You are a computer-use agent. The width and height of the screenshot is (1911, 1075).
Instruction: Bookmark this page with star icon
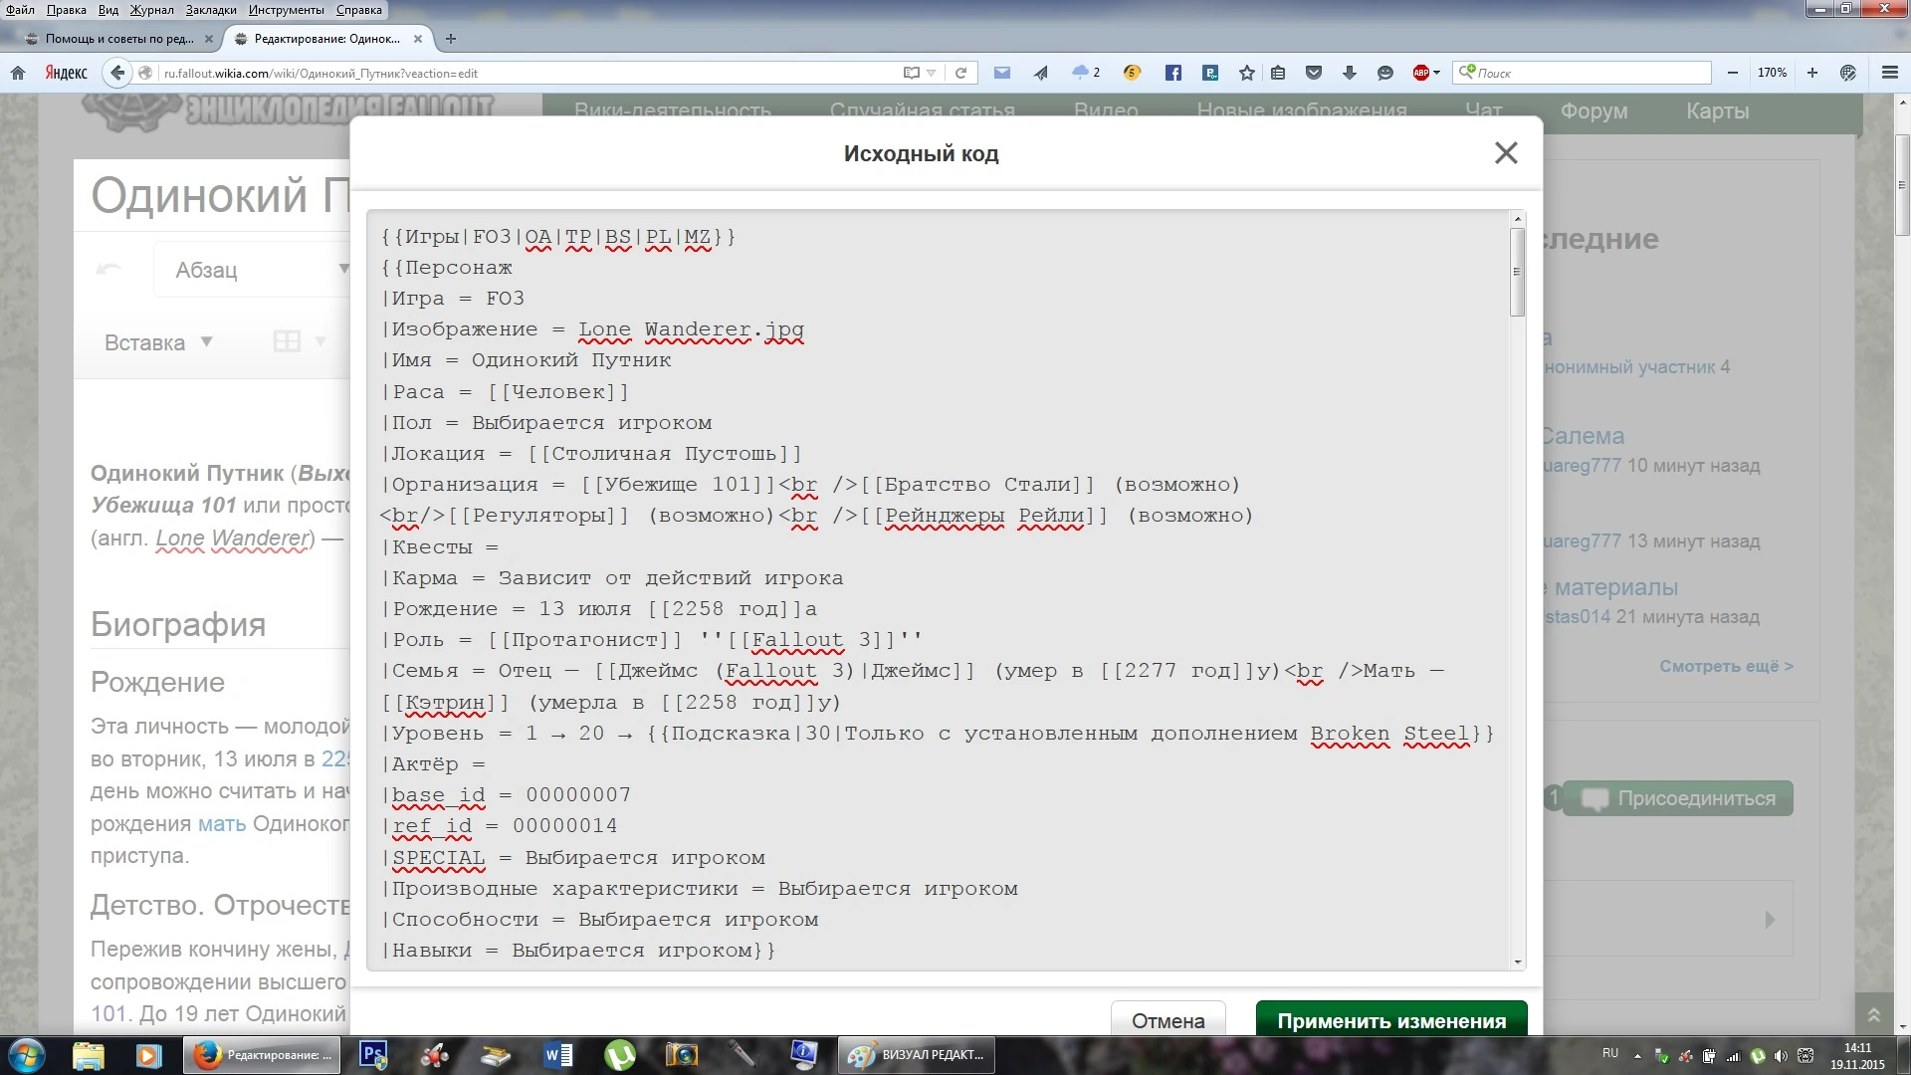coord(1246,73)
